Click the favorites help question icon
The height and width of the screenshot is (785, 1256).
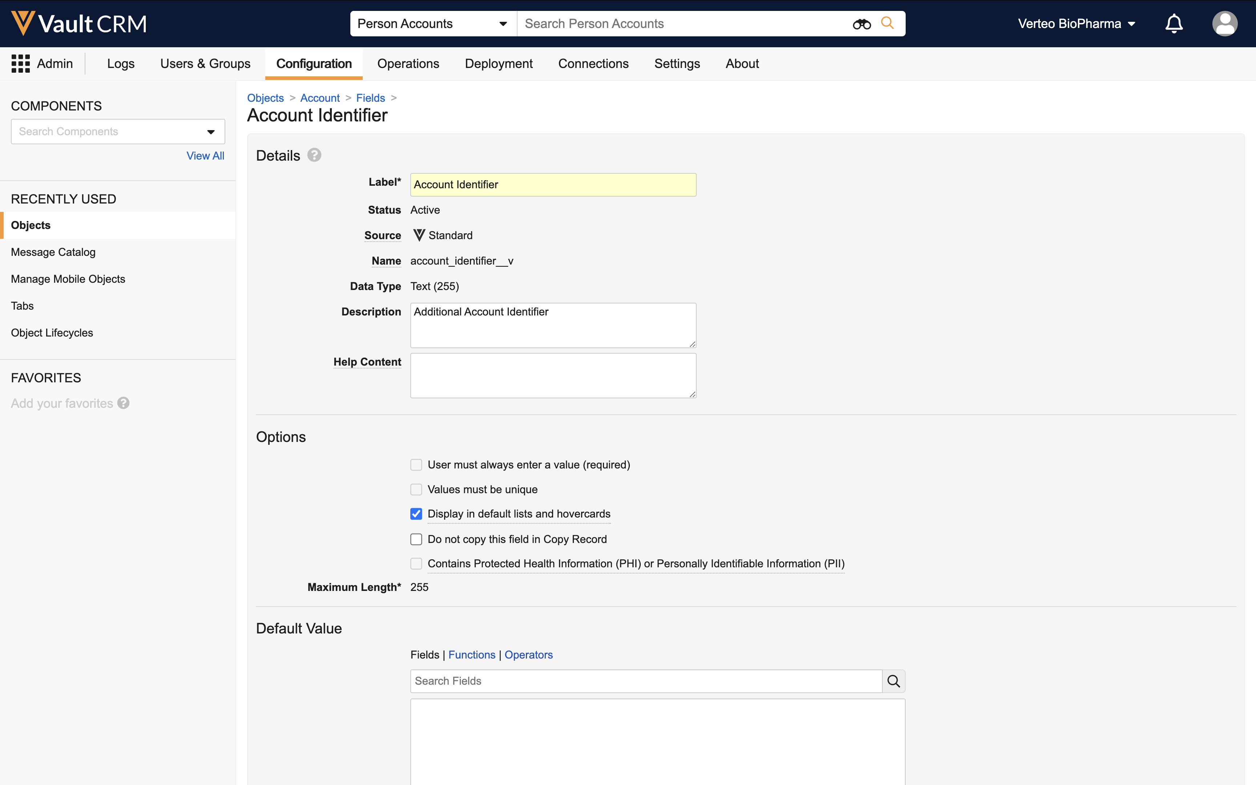tap(124, 403)
